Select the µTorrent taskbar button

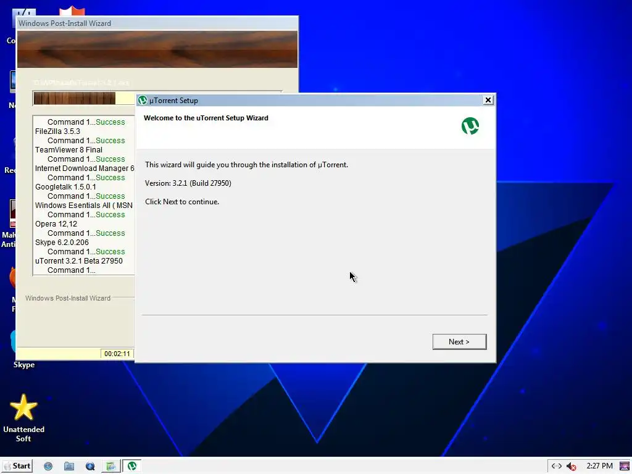(x=132, y=467)
